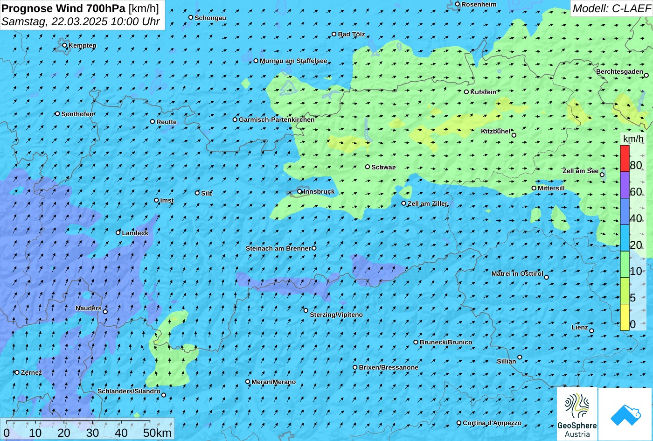Click the 'Zell am Ziller' label
Viewport: 653px width, 441px height.
(427, 203)
